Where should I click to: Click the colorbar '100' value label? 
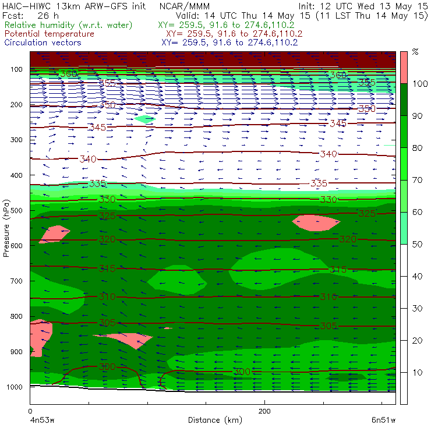point(420,83)
